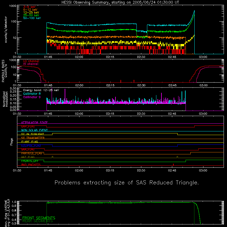Select the FRONT SEGMENTS legend entry
227x227 pixels.
pyautogui.click(x=39, y=218)
